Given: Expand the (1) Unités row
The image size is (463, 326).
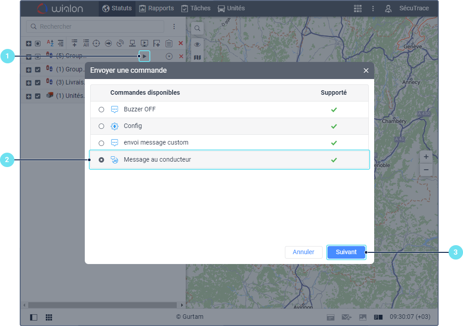Looking at the screenshot, I should point(29,97).
